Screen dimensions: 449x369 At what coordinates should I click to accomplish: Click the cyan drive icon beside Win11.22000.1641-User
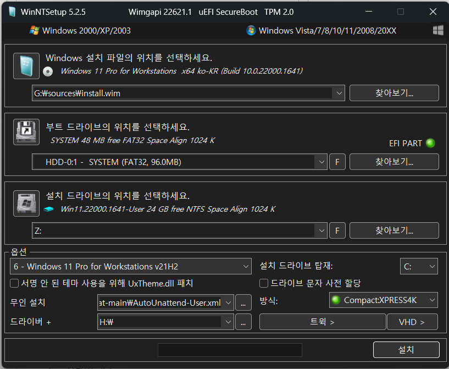pyautogui.click(x=48, y=210)
